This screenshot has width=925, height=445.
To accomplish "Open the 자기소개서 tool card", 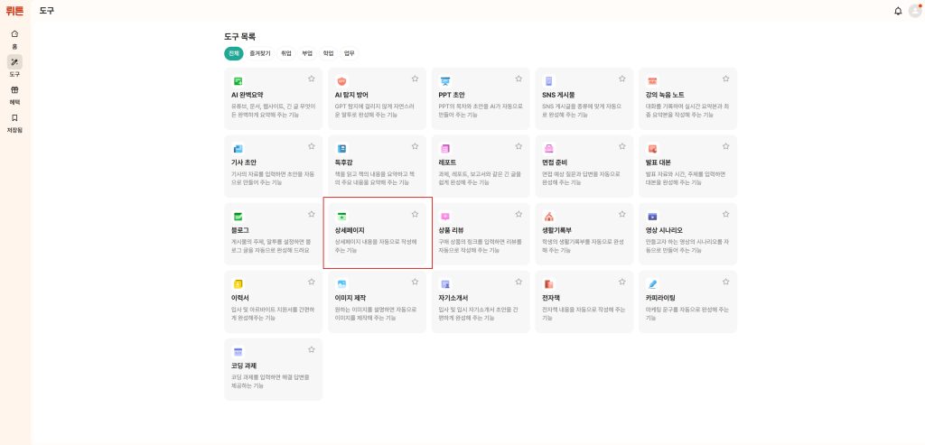I will [x=481, y=302].
